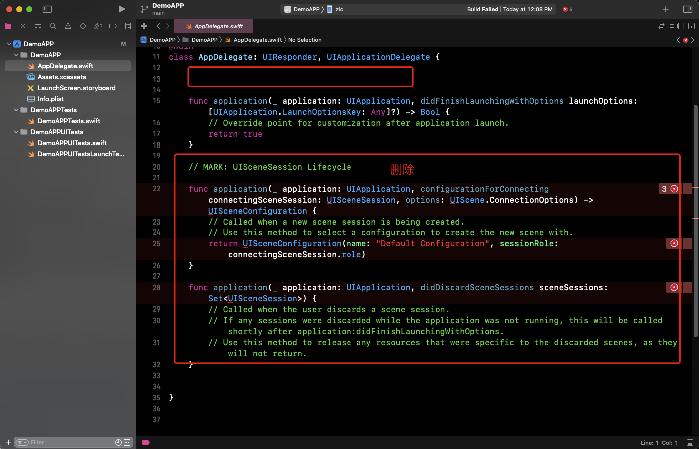This screenshot has height=449, width=699.
Task: Open the related items grid menu
Action: tap(144, 26)
